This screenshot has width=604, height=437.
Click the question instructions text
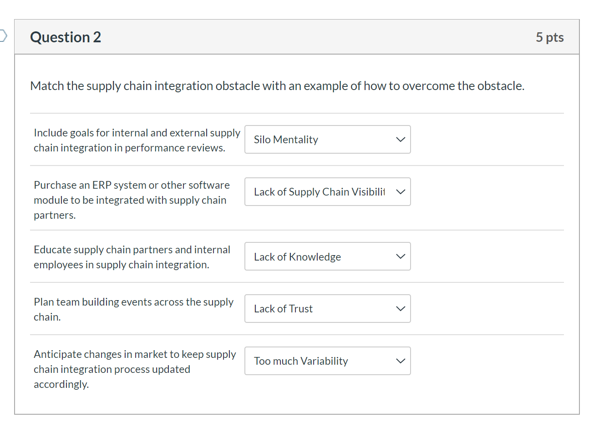tap(277, 85)
